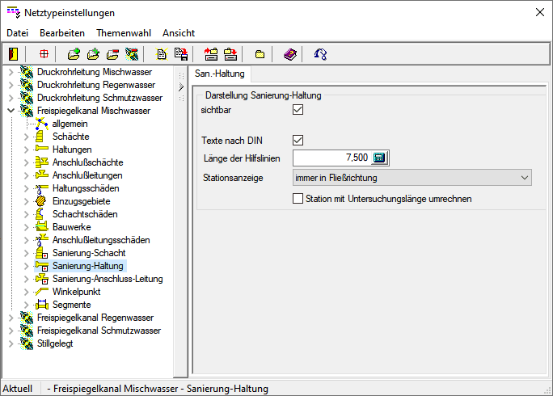Uncheck the sichtbar checkbox
The height and width of the screenshot is (396, 553).
(x=298, y=110)
